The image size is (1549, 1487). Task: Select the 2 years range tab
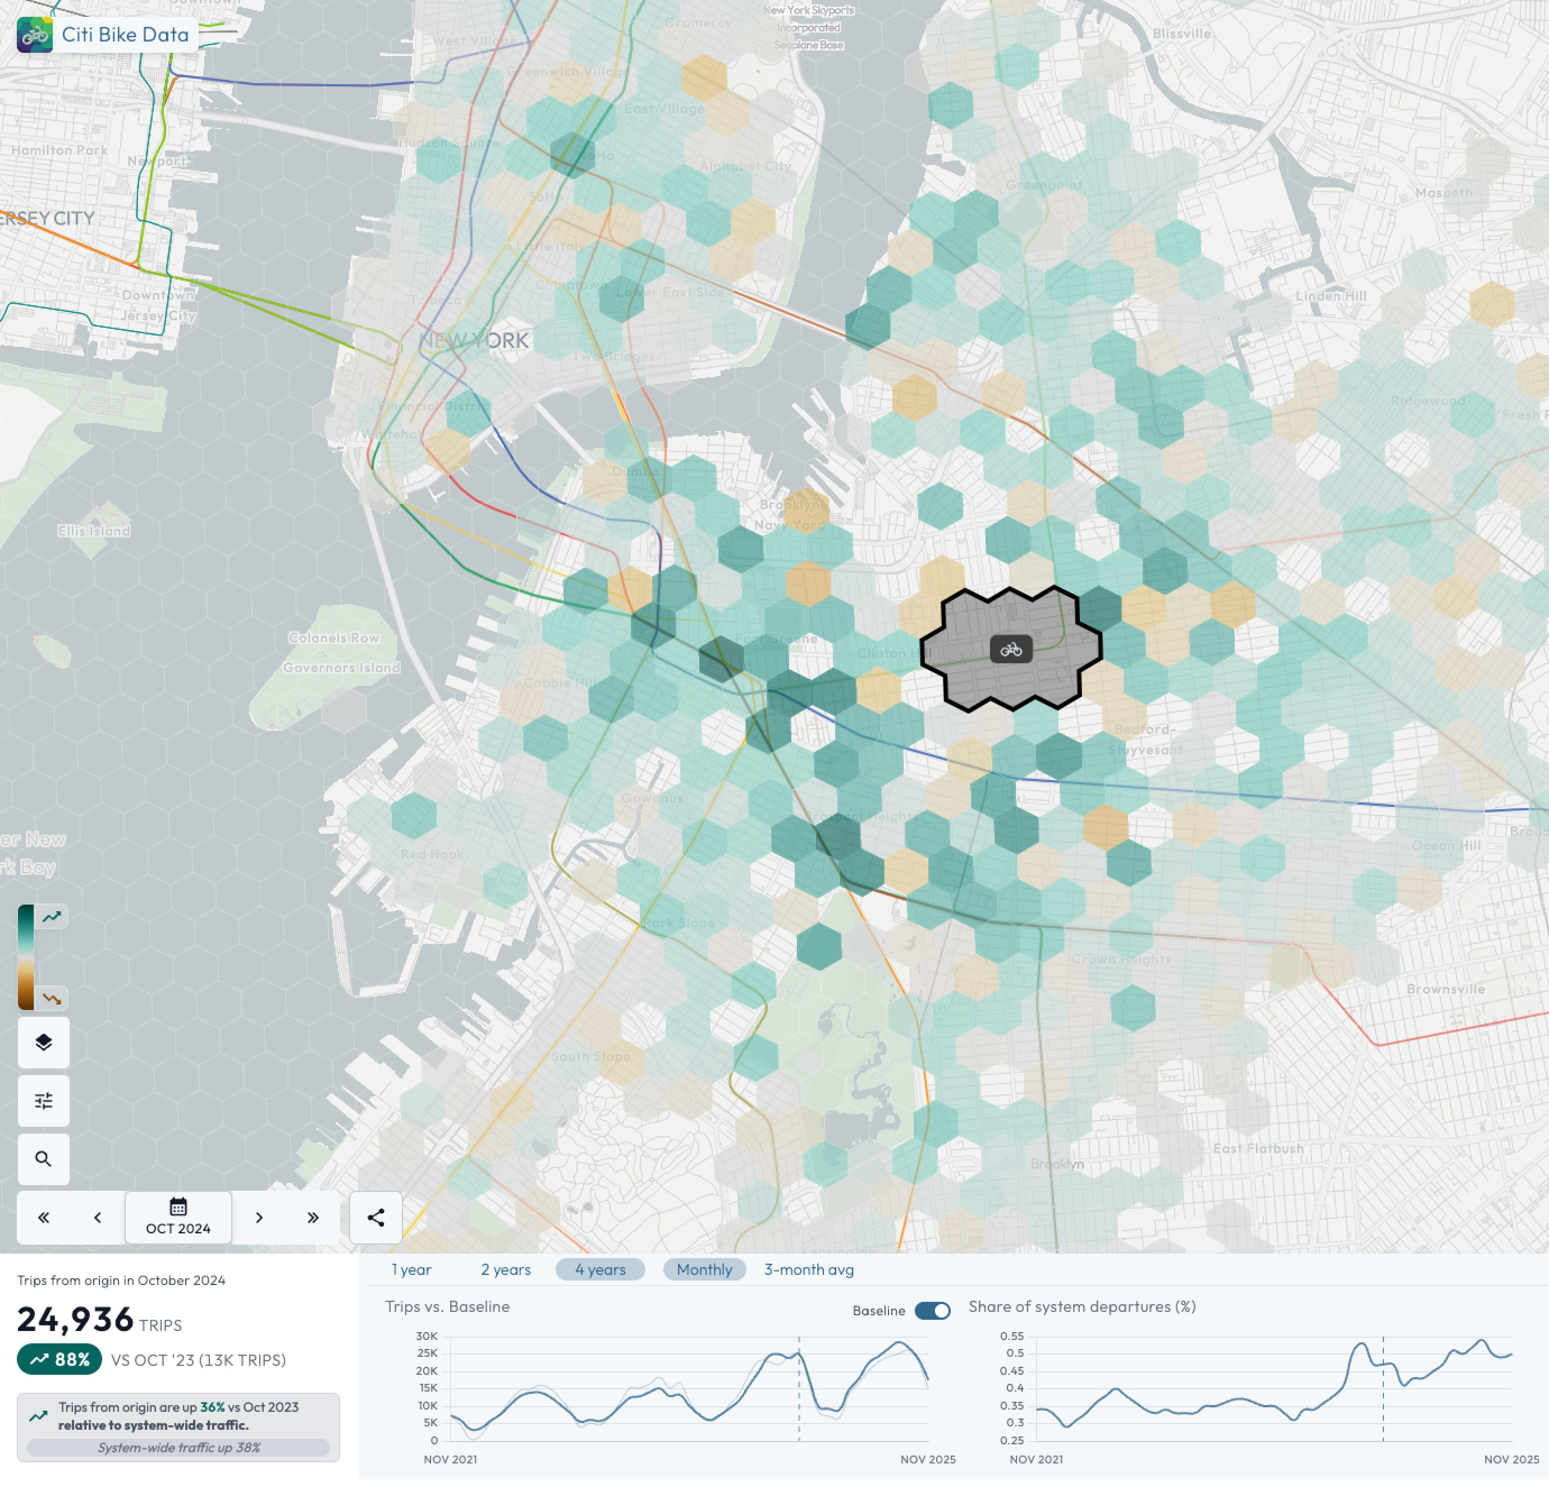pyautogui.click(x=506, y=1270)
